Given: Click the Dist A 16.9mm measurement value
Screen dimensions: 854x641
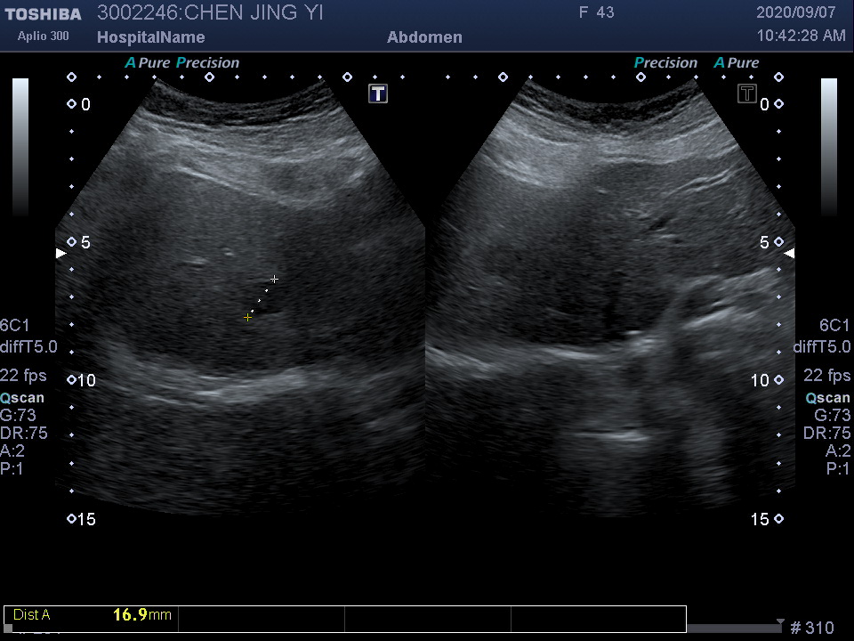Looking at the screenshot, I should (142, 615).
